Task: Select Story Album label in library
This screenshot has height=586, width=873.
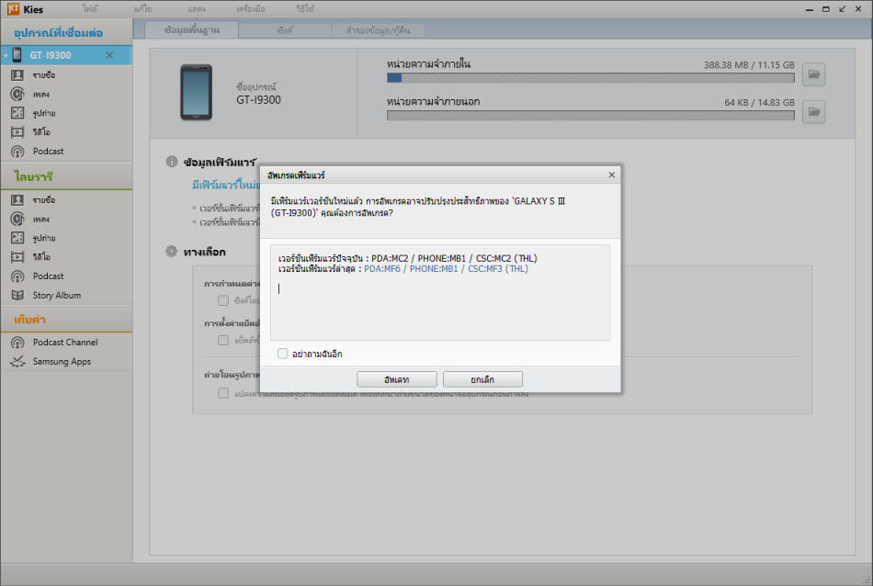Action: [x=57, y=296]
